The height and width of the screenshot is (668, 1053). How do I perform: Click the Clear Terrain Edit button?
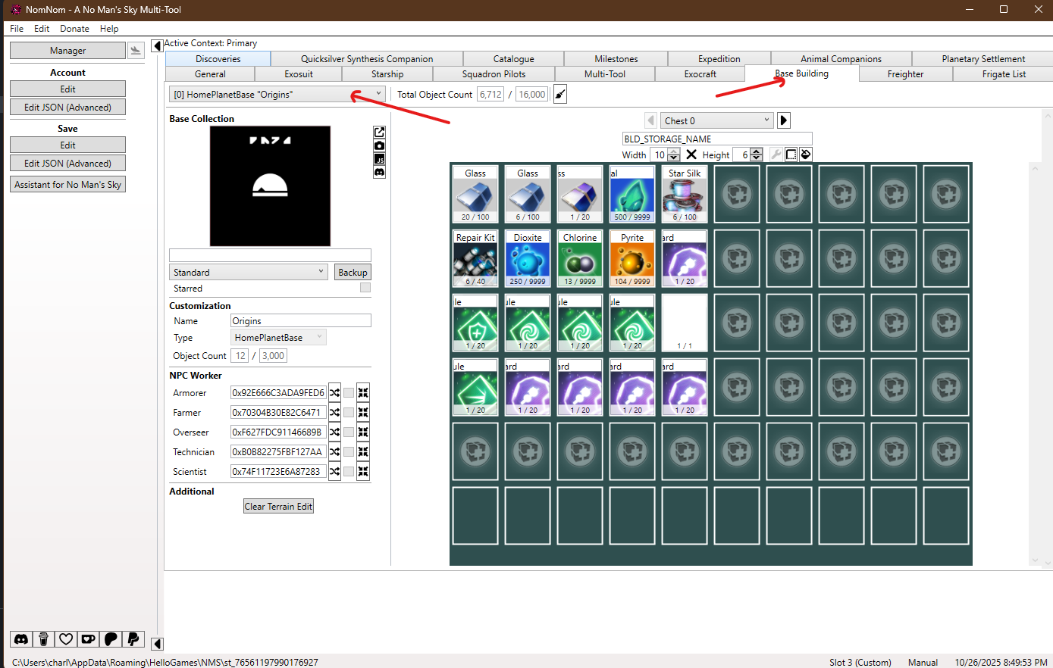point(278,507)
